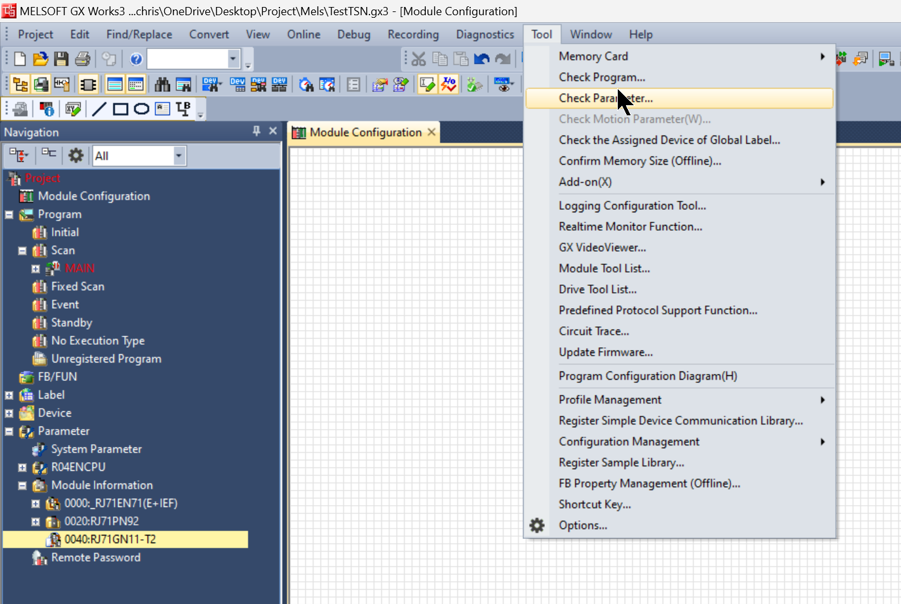Collapse the Parameter tree node

pyautogui.click(x=9, y=432)
